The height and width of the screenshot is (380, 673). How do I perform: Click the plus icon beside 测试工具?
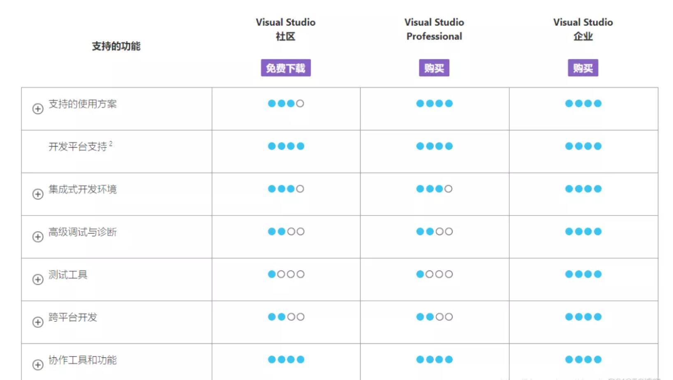(38, 279)
